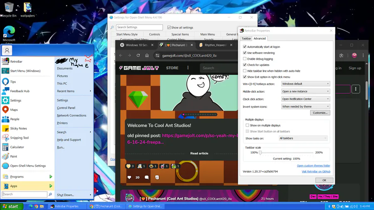
Task: Expand Shut Down options arrow
Action: point(91,195)
